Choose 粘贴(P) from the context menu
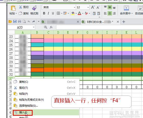Screen dimensions: 143x118 (45, 94)
